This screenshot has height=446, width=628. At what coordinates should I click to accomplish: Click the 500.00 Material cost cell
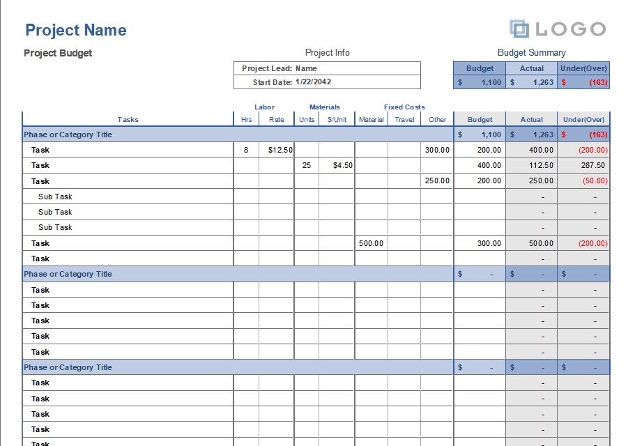tap(372, 243)
